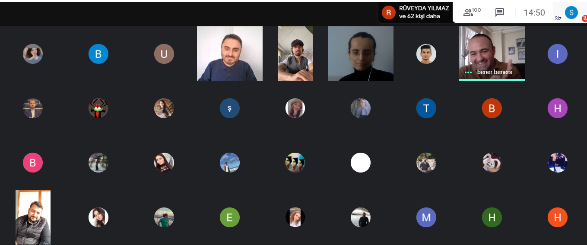The width and height of the screenshot is (587, 245).
Task: Select the orange H participant avatar
Action: point(558,217)
